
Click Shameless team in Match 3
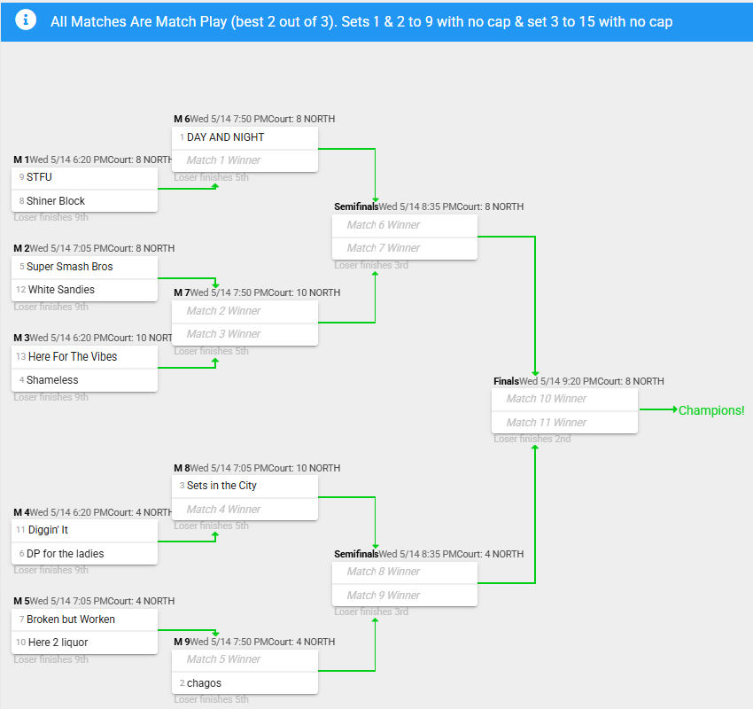coord(84,380)
